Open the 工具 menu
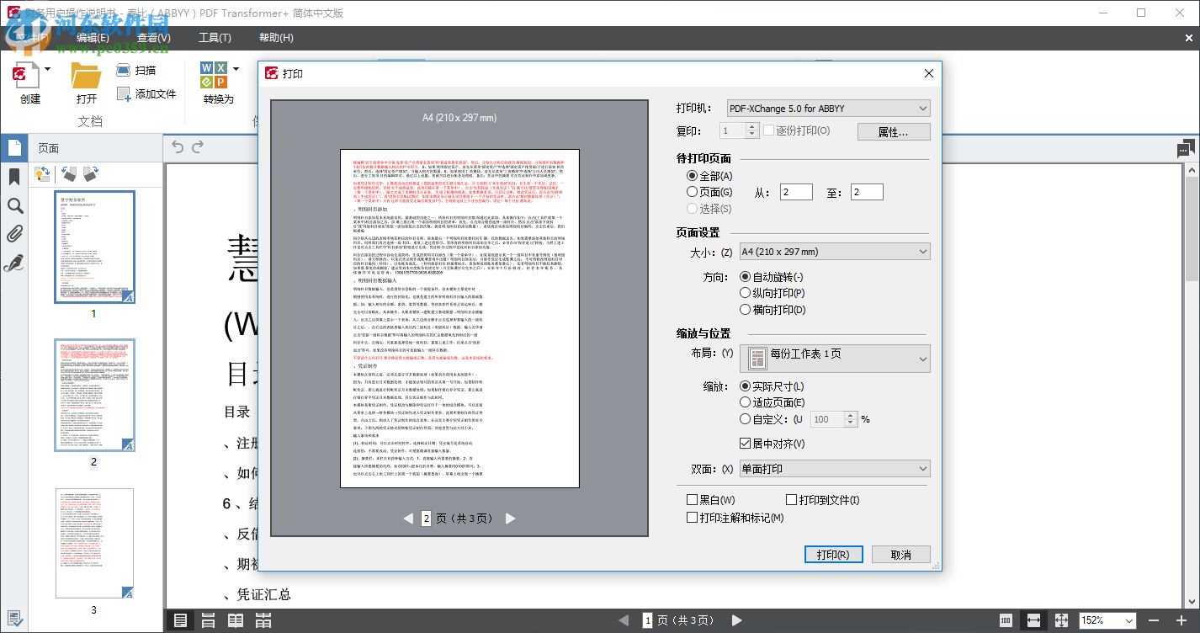The image size is (1200, 633). pos(213,38)
